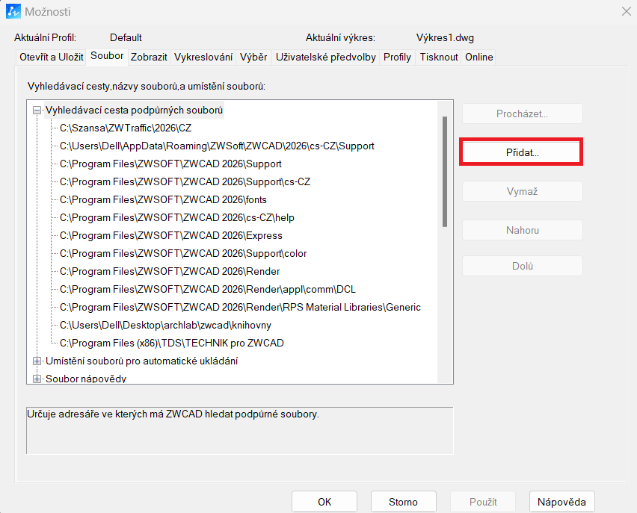Click the Přidat... button
The width and height of the screenshot is (637, 513).
pos(522,152)
